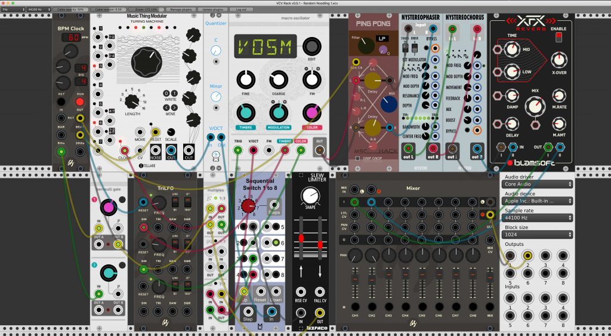Toggle the NYStereoPhaser ORDER switch

415,48
